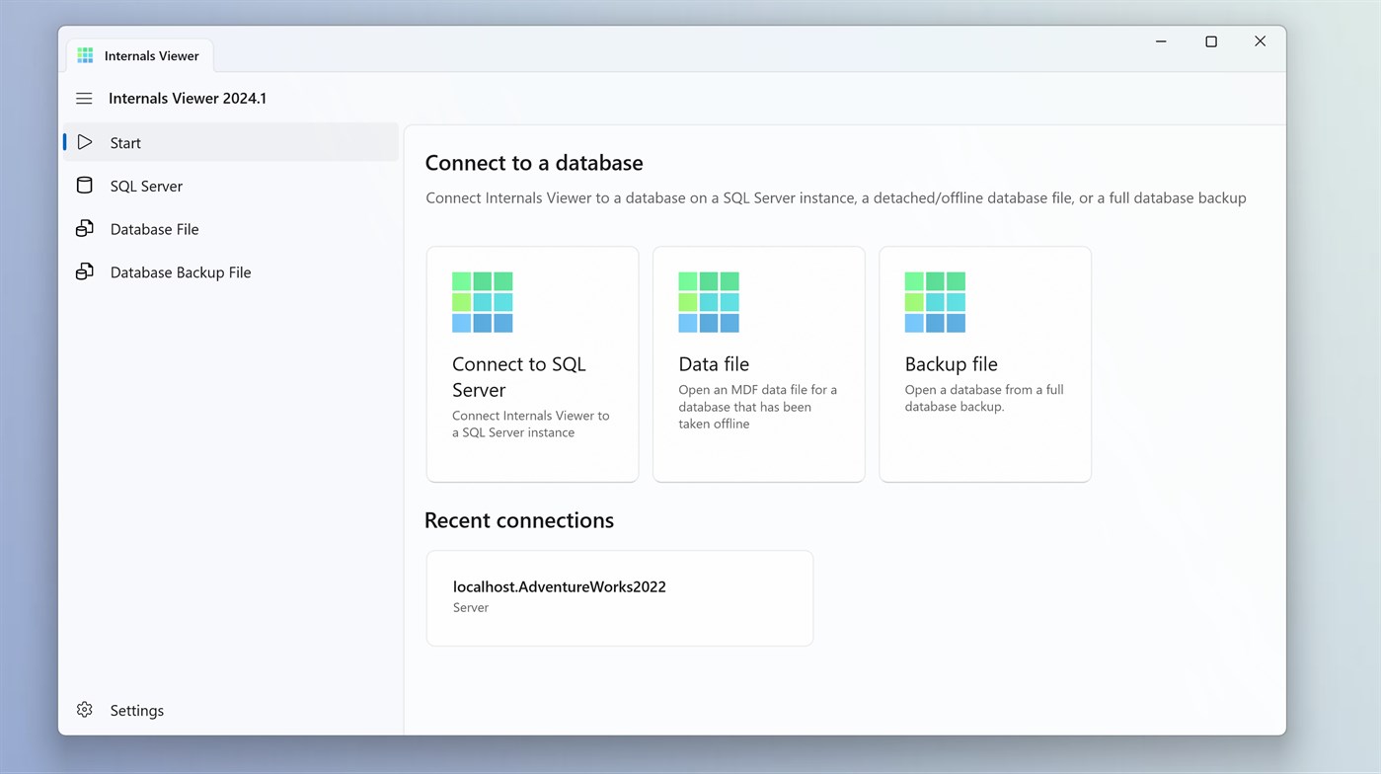1381x774 pixels.
Task: Click the Internals Viewer app icon in title tab
Action: coord(86,55)
